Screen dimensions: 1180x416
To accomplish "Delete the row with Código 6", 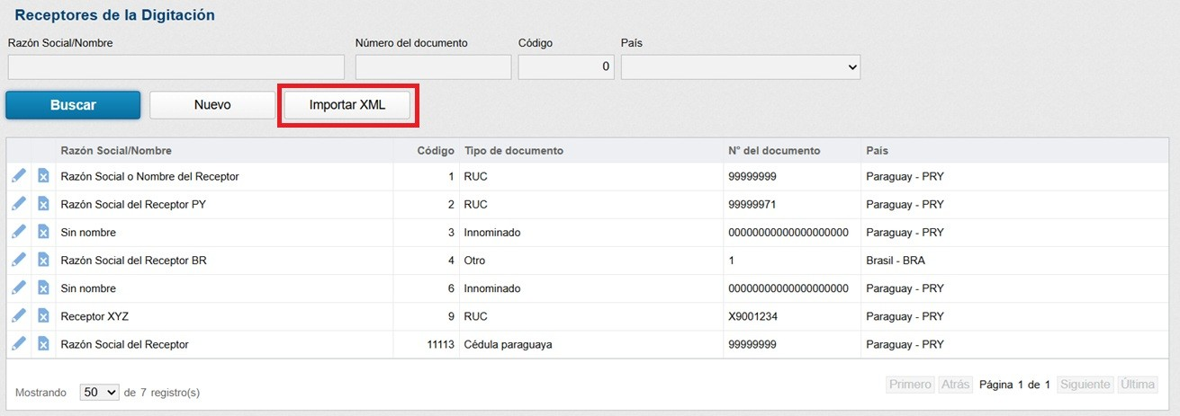I will click(x=43, y=288).
